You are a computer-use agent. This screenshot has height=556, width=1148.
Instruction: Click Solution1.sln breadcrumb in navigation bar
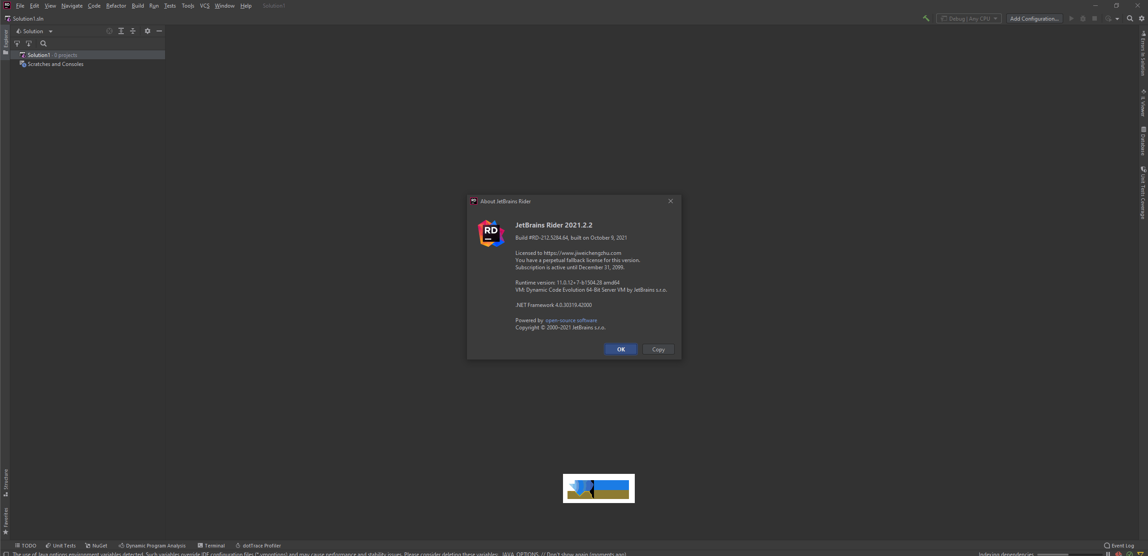tap(24, 18)
